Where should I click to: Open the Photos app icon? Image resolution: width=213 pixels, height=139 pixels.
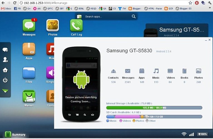point(53,25)
